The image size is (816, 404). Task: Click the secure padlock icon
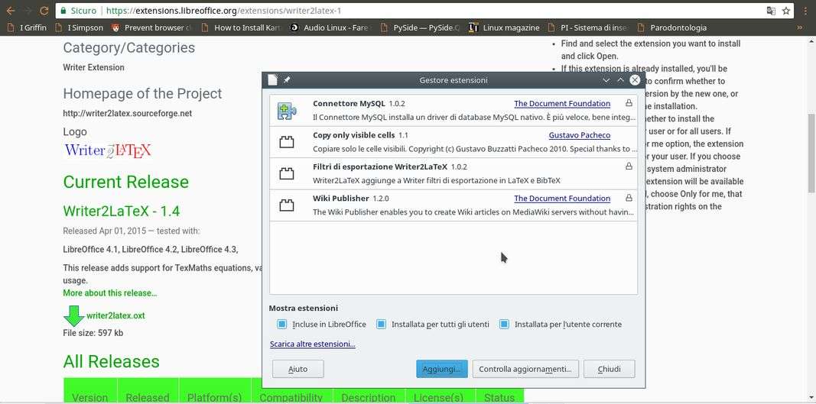(x=63, y=11)
